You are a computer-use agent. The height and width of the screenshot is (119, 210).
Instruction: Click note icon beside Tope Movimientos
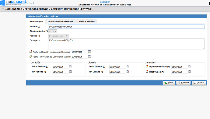(x=147, y=66)
